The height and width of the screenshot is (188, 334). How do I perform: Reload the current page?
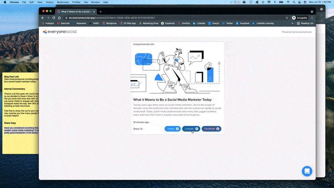point(54,18)
